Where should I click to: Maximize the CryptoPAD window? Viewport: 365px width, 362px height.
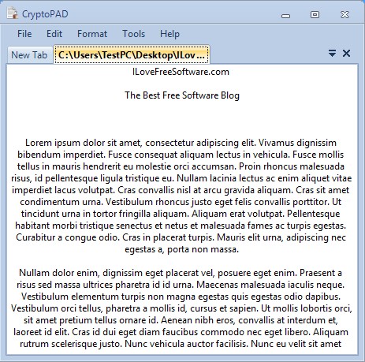[x=315, y=14]
